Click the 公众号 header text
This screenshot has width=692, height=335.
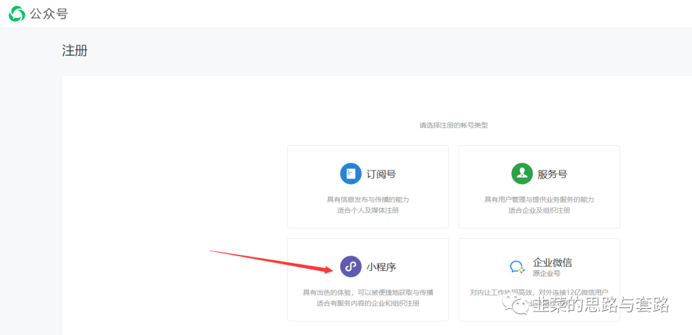pyautogui.click(x=49, y=14)
